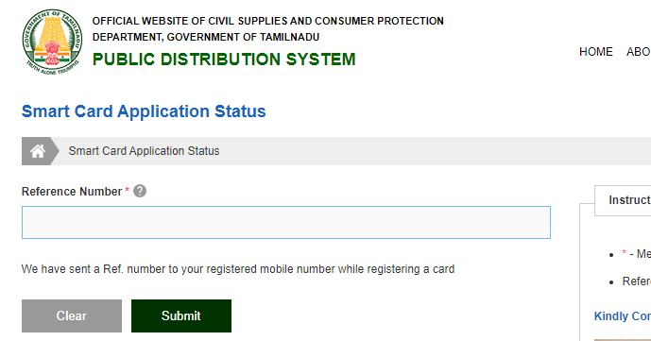Click the PUBLIC DISTRIBUTION SYSTEM green title
Image resolution: width=651 pixels, height=341 pixels.
(224, 60)
